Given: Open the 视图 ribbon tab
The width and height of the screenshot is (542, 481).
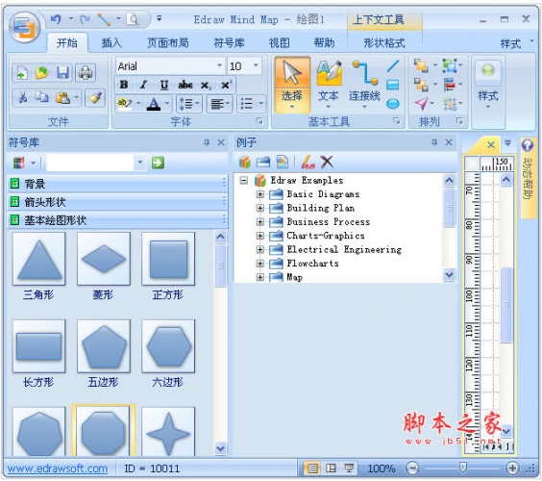Looking at the screenshot, I should pos(280,43).
